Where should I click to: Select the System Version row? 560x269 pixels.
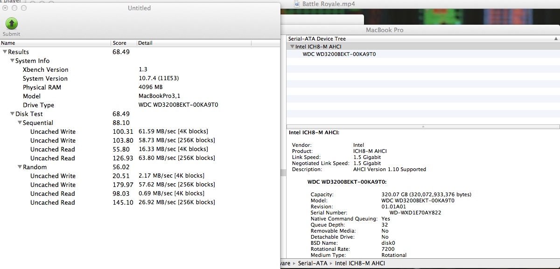[140, 78]
